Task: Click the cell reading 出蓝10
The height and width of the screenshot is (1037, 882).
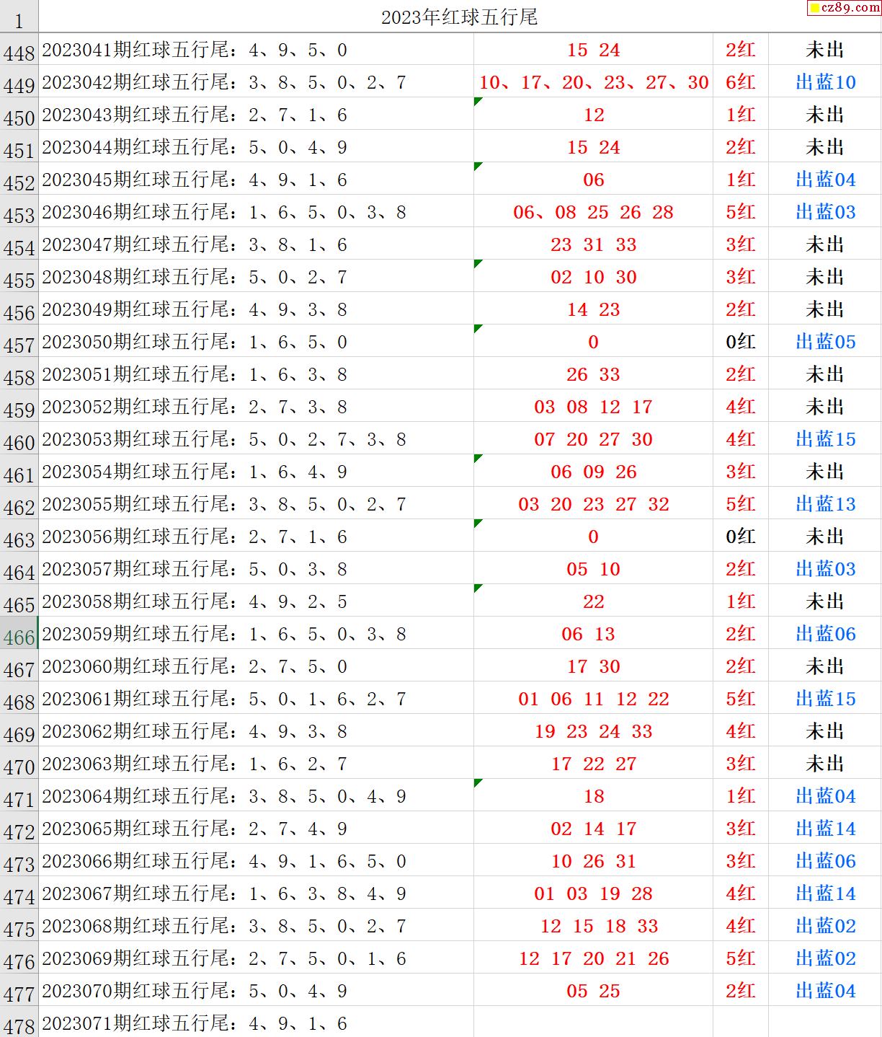Action: point(825,82)
